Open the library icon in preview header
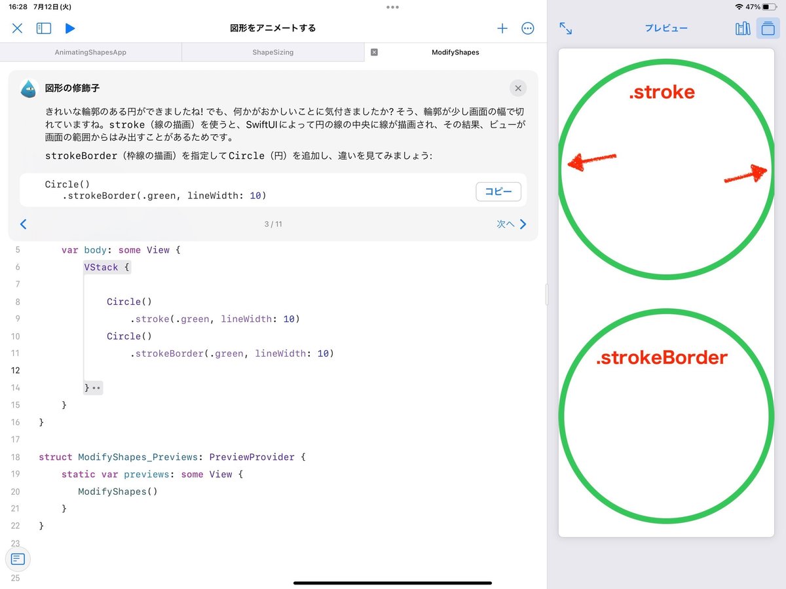The width and height of the screenshot is (786, 589). (x=743, y=28)
